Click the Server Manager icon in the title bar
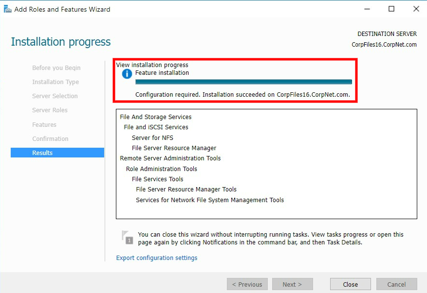Screen dimensions: 427x293 pos(8,8)
